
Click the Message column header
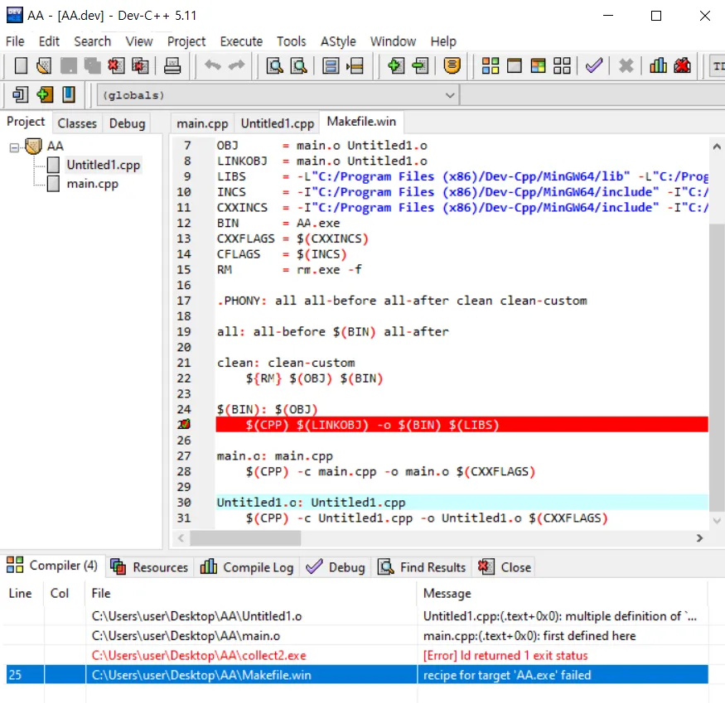(563, 593)
